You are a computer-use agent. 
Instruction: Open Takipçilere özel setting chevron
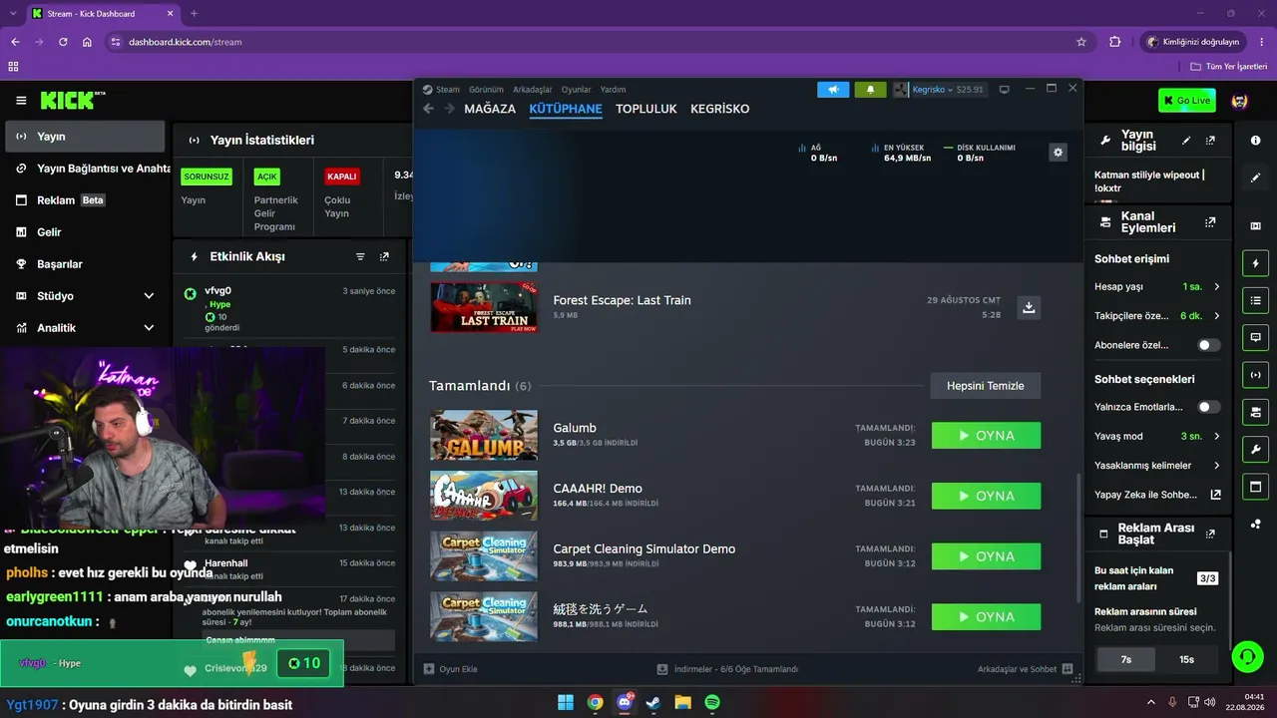point(1216,316)
